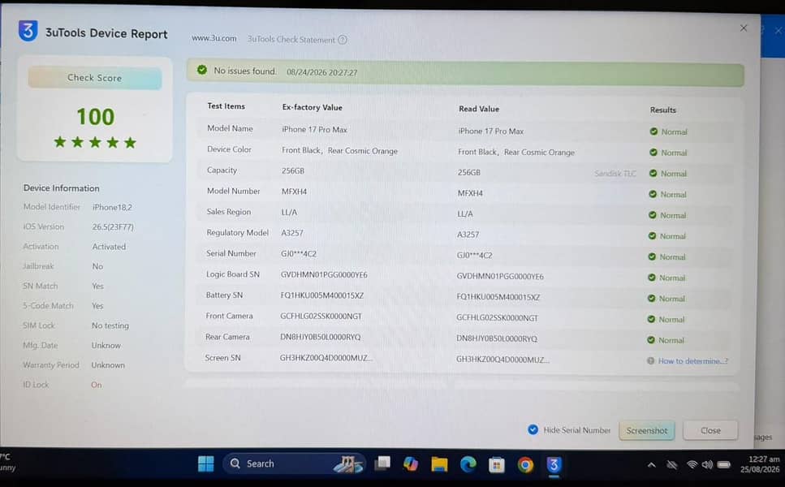785x487 pixels.
Task: Open the Windows Start menu
Action: (x=205, y=464)
